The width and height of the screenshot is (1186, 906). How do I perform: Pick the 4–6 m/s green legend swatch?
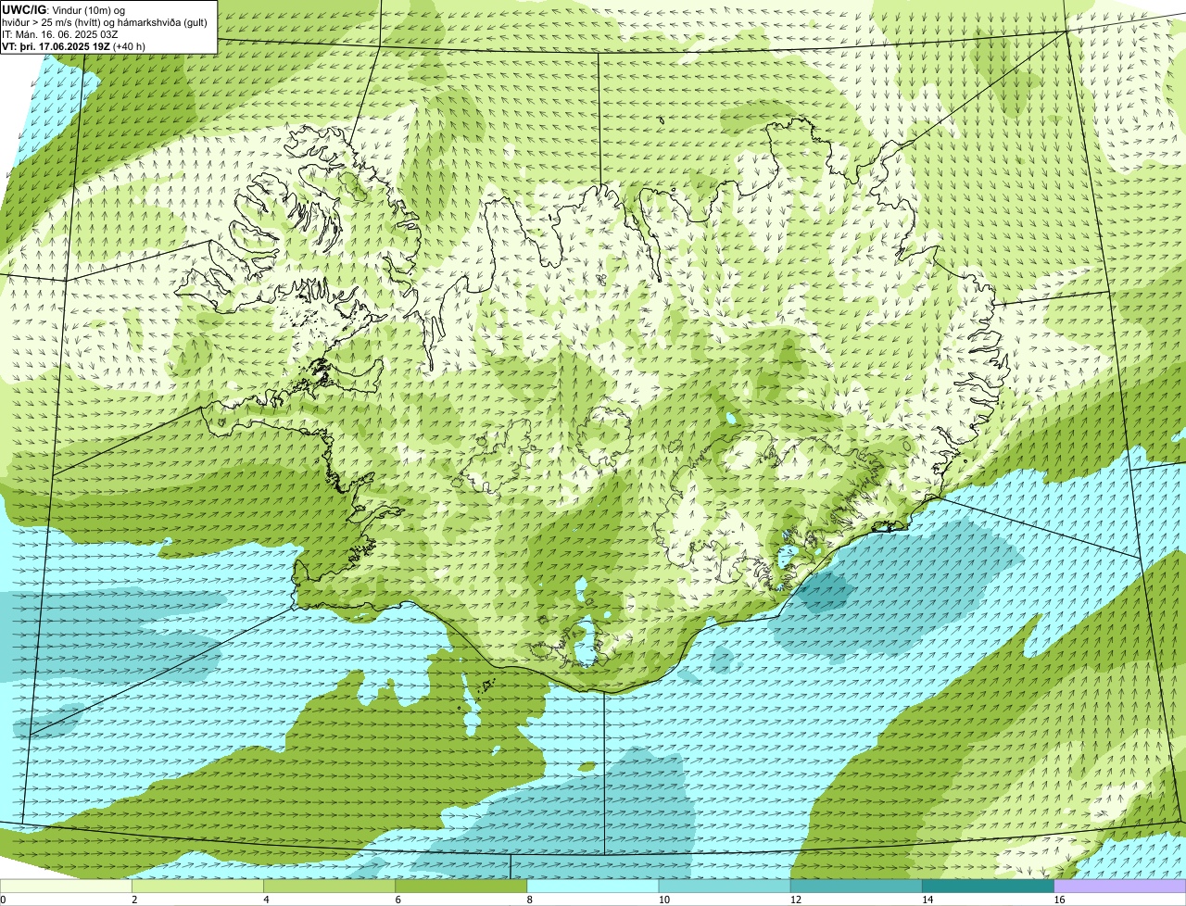pos(330,886)
